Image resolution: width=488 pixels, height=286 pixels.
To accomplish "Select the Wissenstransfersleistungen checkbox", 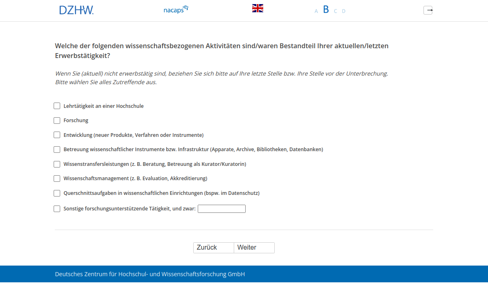I will [57, 164].
